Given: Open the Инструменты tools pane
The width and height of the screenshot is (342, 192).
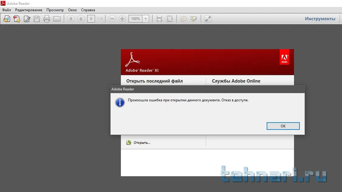Looking at the screenshot, I should pos(320,19).
